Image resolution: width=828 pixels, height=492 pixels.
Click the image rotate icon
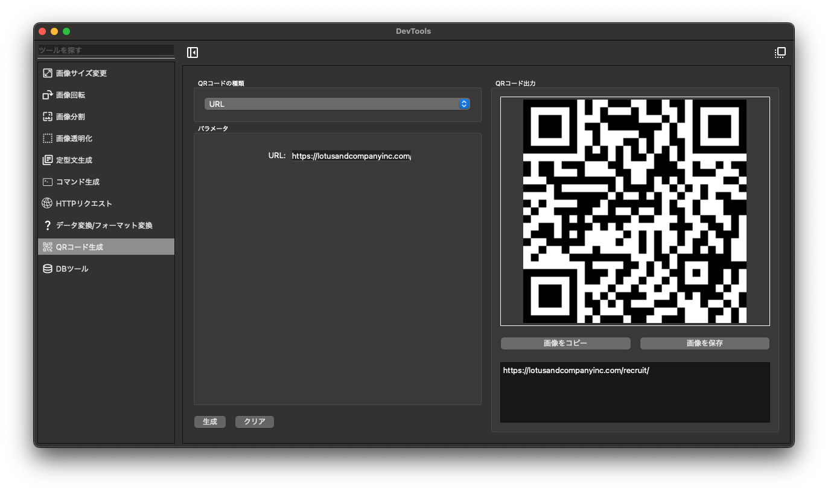[48, 95]
